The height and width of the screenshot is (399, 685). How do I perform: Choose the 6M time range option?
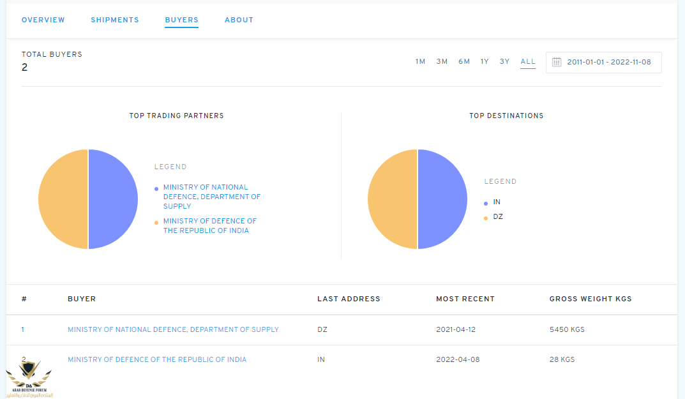click(464, 62)
